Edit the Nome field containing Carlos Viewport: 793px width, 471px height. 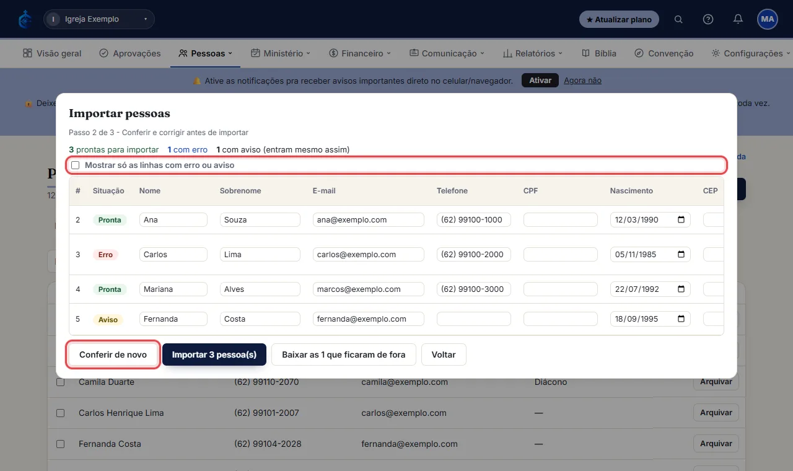(x=173, y=255)
